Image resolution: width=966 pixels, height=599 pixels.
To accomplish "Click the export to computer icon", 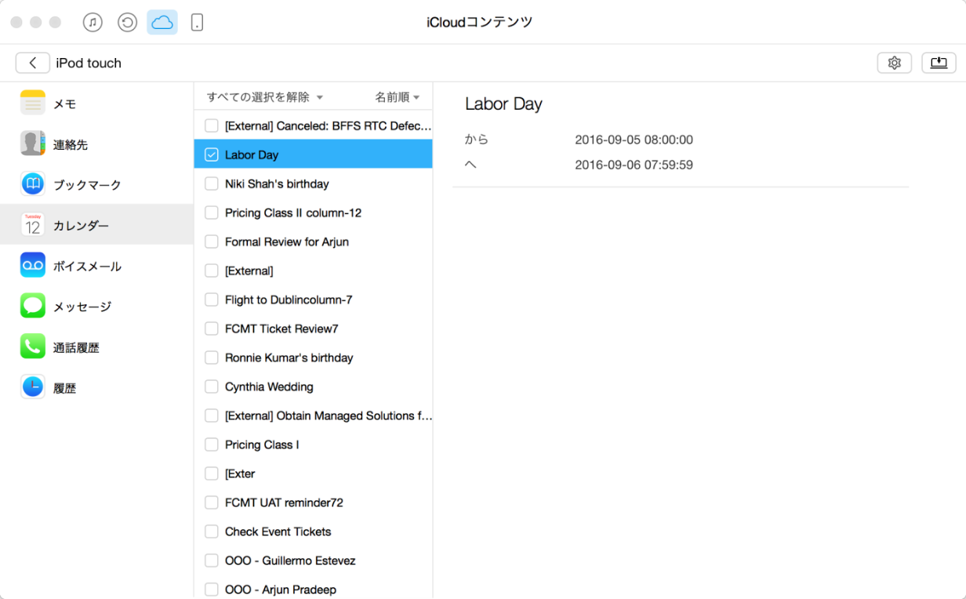I will click(939, 63).
